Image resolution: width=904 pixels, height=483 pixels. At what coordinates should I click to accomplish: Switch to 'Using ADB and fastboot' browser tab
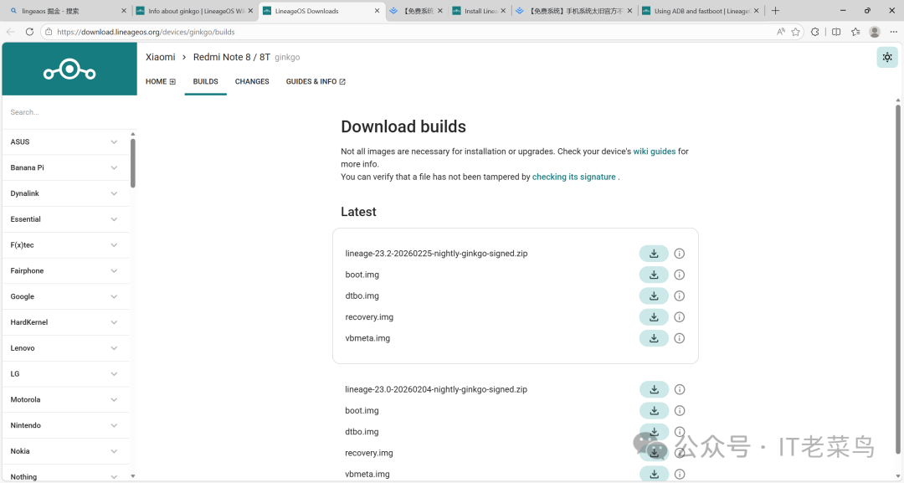(x=701, y=11)
